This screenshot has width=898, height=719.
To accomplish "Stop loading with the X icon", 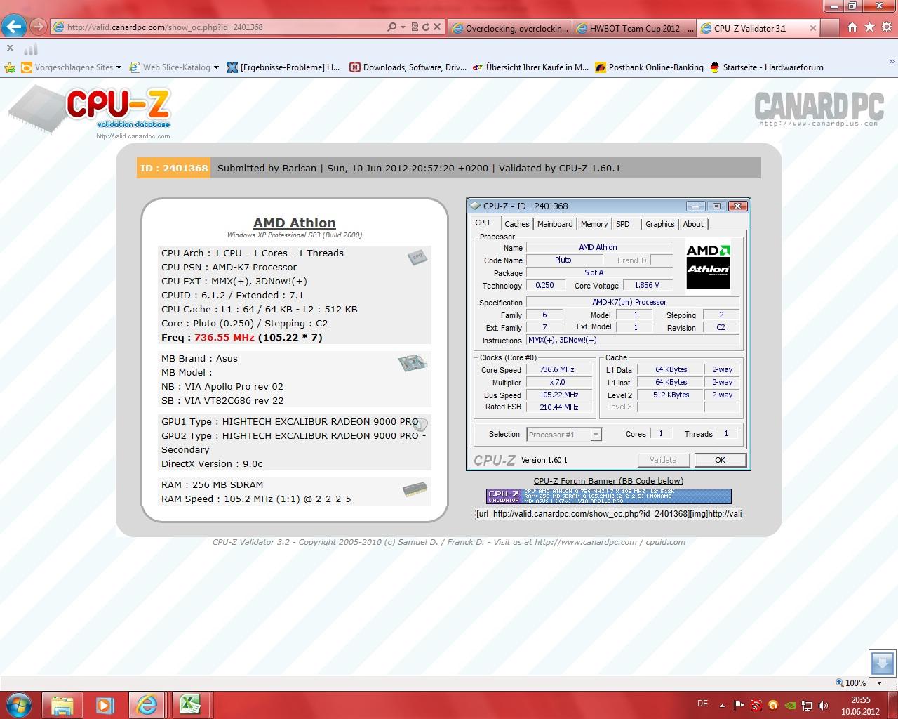I will pos(437,27).
